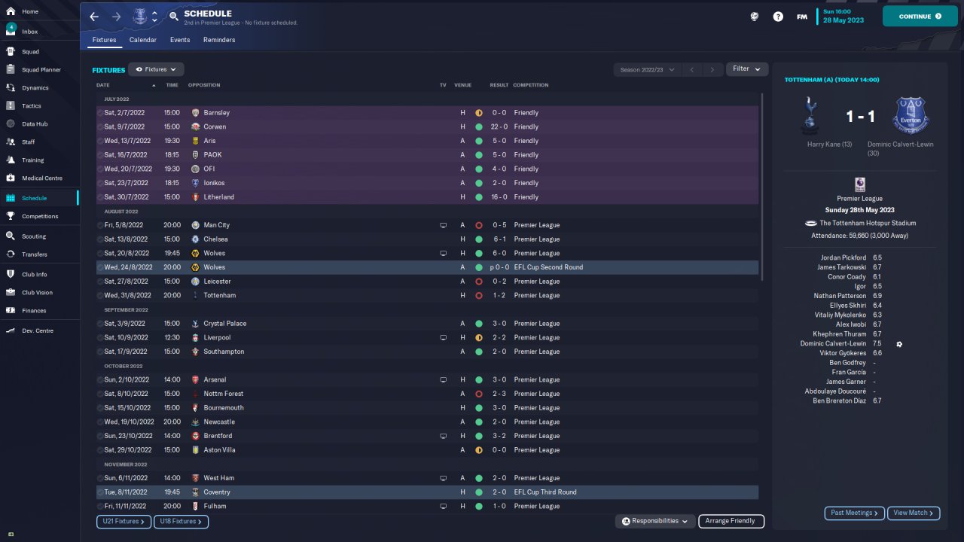Go to previous season with left chevron
The image size is (964, 542).
(x=692, y=69)
